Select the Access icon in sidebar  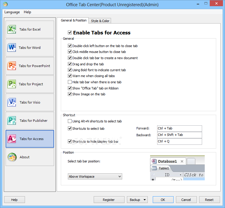[12, 139]
